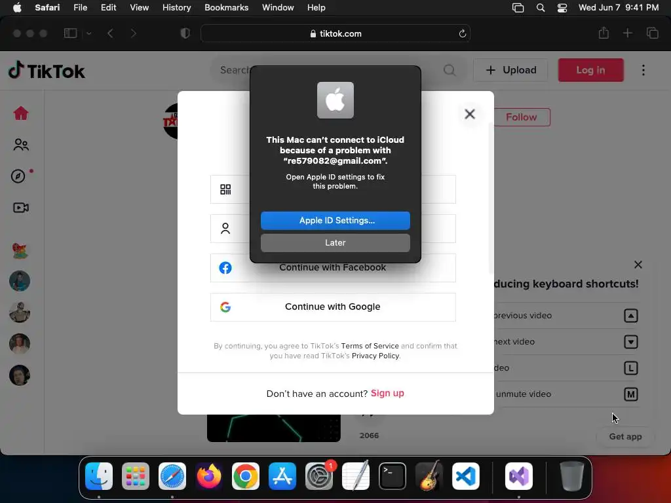Open the Terms of Service link
The width and height of the screenshot is (671, 503).
[x=370, y=346]
